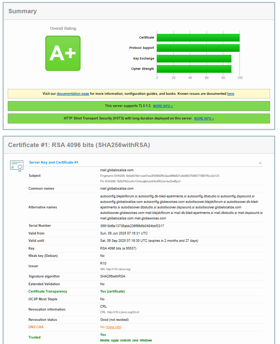Click the Summary section heading
This screenshot has height=344, width=280.
pos(22,11)
